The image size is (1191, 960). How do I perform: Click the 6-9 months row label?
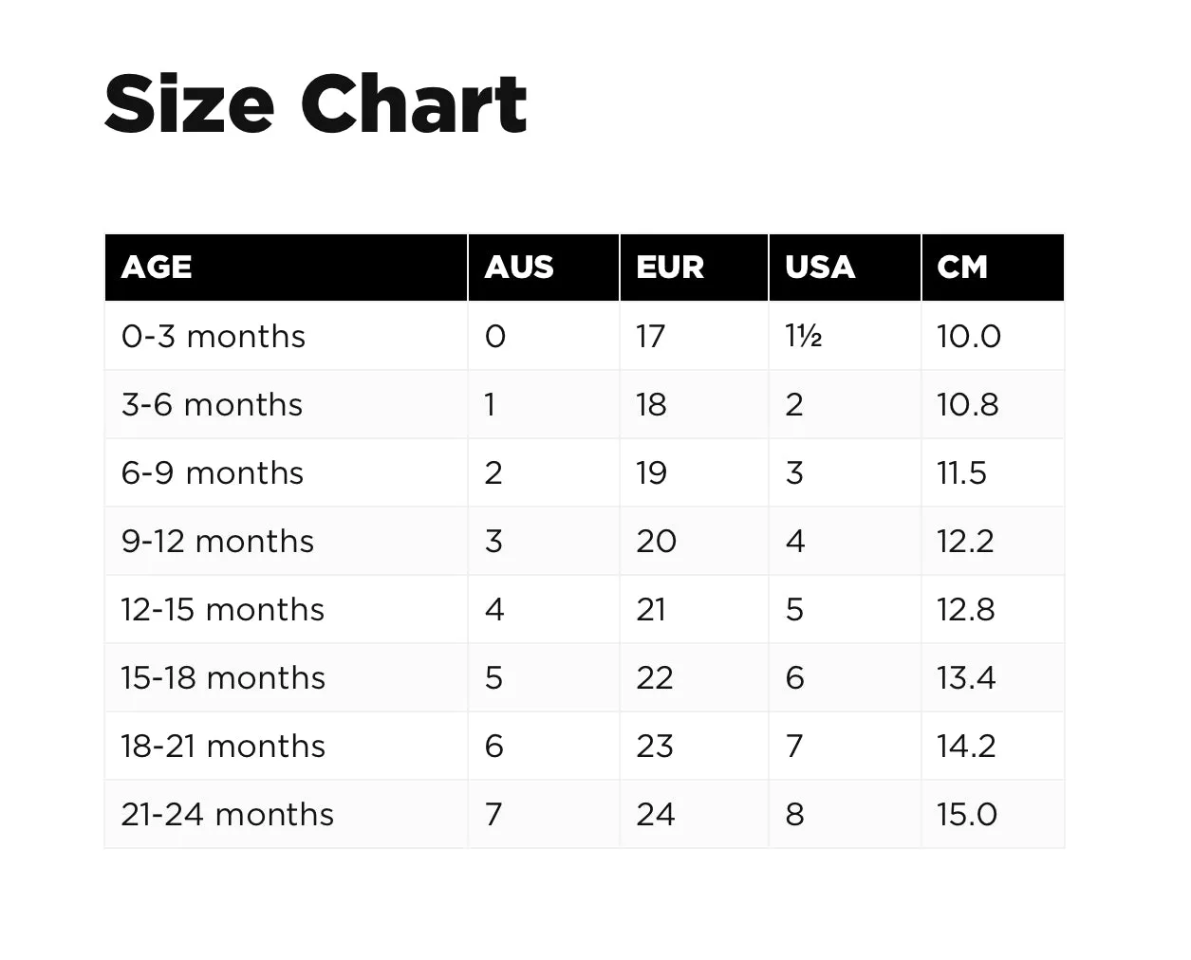[x=213, y=472]
